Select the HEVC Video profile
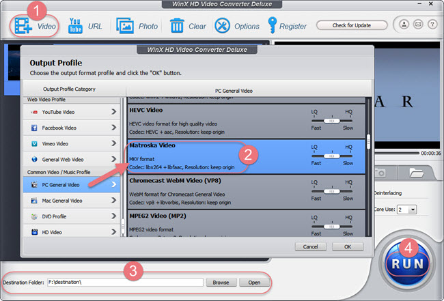This screenshot has width=444, height=301. tap(246, 121)
